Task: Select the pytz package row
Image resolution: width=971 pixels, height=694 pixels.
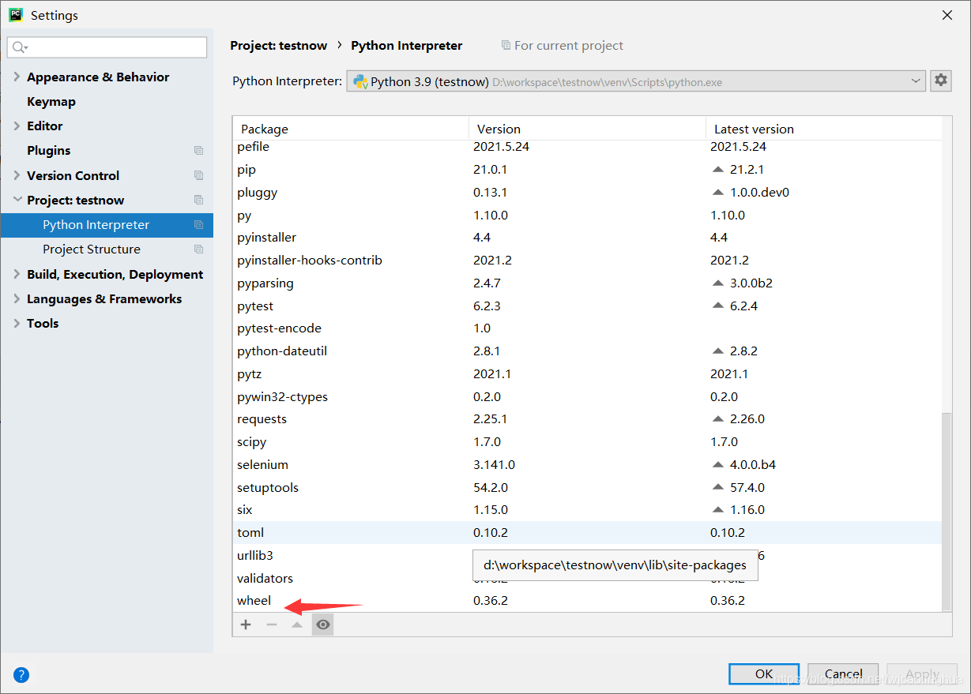Action: (587, 374)
